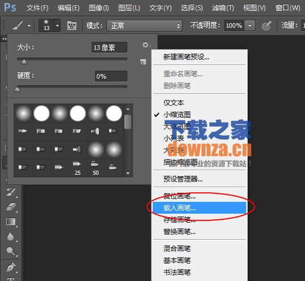
Task: Open the 模式 blend mode dropdown showing 正常
Action: pos(144,25)
